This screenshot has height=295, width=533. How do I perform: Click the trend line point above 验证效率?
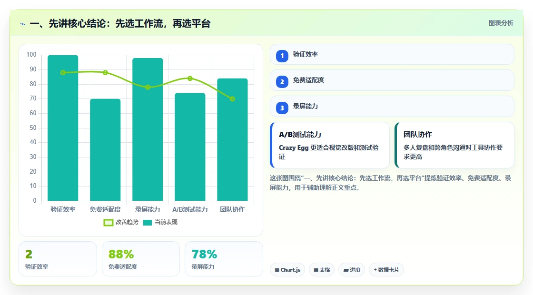[63, 72]
